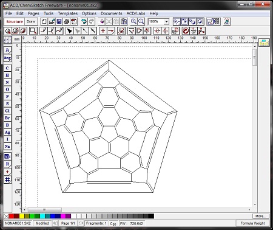Click the Page 1/1 button
Viewport: 273px width, 230px height.
pyautogui.click(x=68, y=223)
